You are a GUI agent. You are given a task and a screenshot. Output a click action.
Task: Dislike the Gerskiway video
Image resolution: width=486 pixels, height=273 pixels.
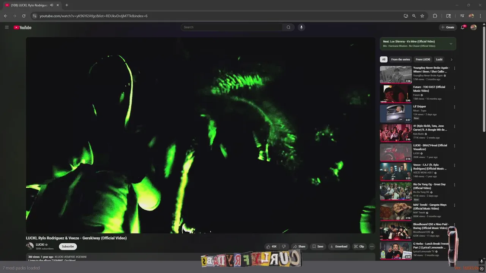[x=284, y=246]
